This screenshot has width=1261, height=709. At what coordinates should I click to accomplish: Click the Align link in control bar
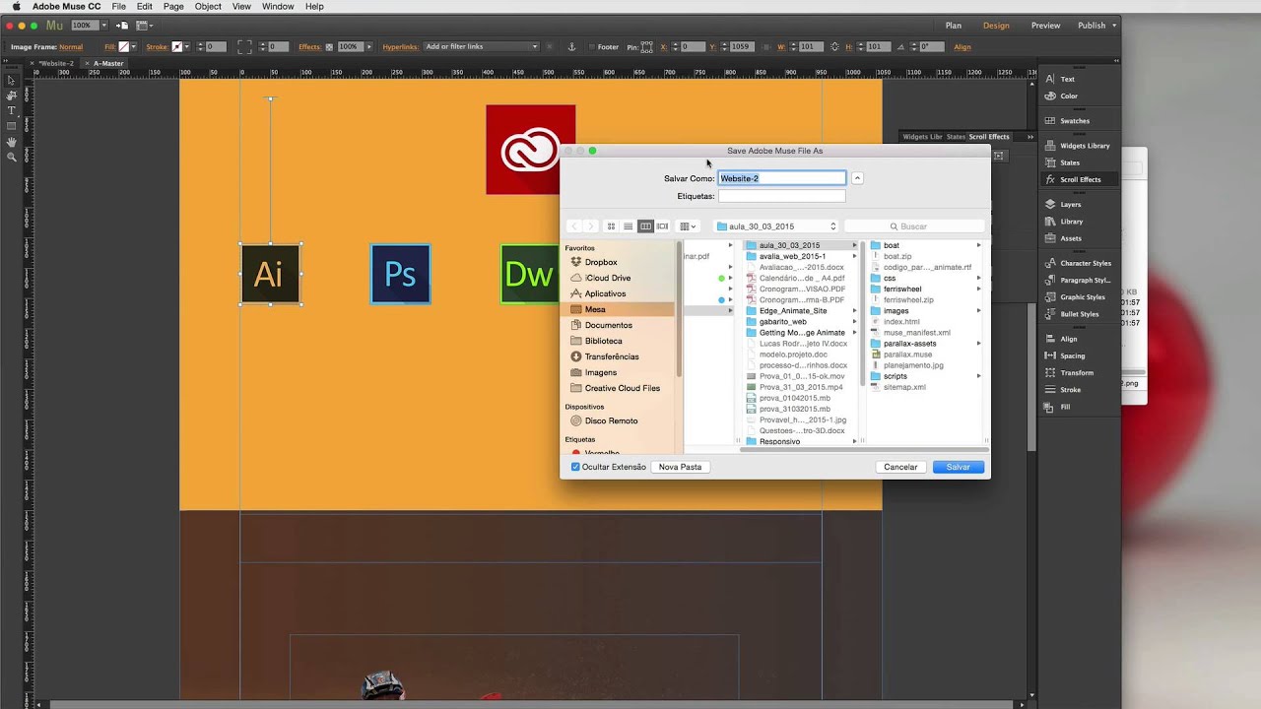coord(962,46)
